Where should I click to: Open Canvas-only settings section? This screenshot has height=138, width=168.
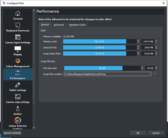[x=18, y=99]
